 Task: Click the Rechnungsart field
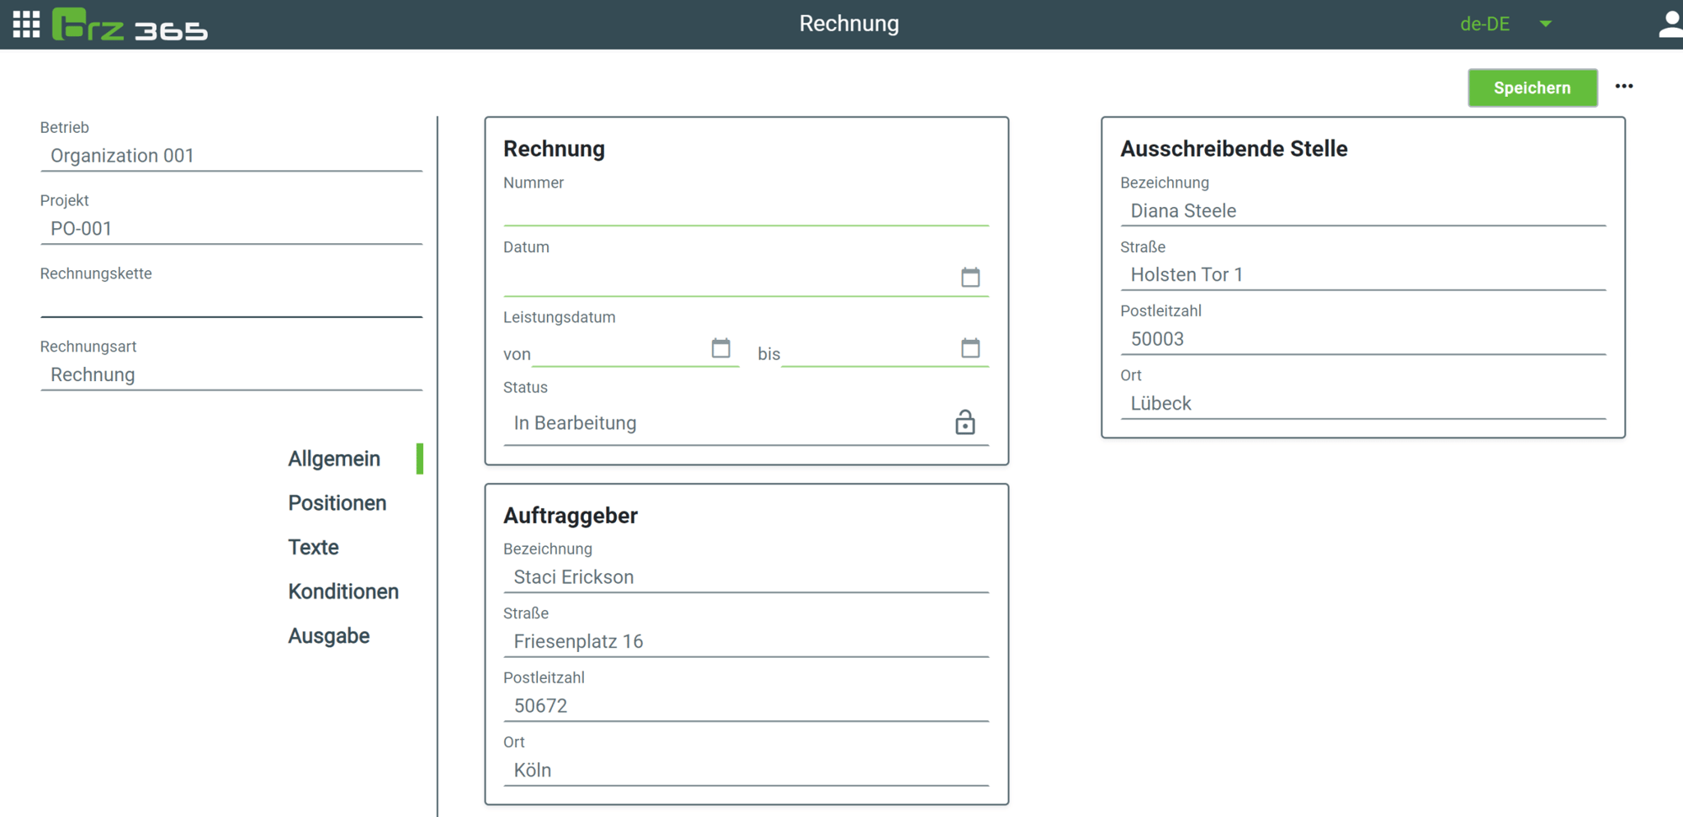pos(231,374)
